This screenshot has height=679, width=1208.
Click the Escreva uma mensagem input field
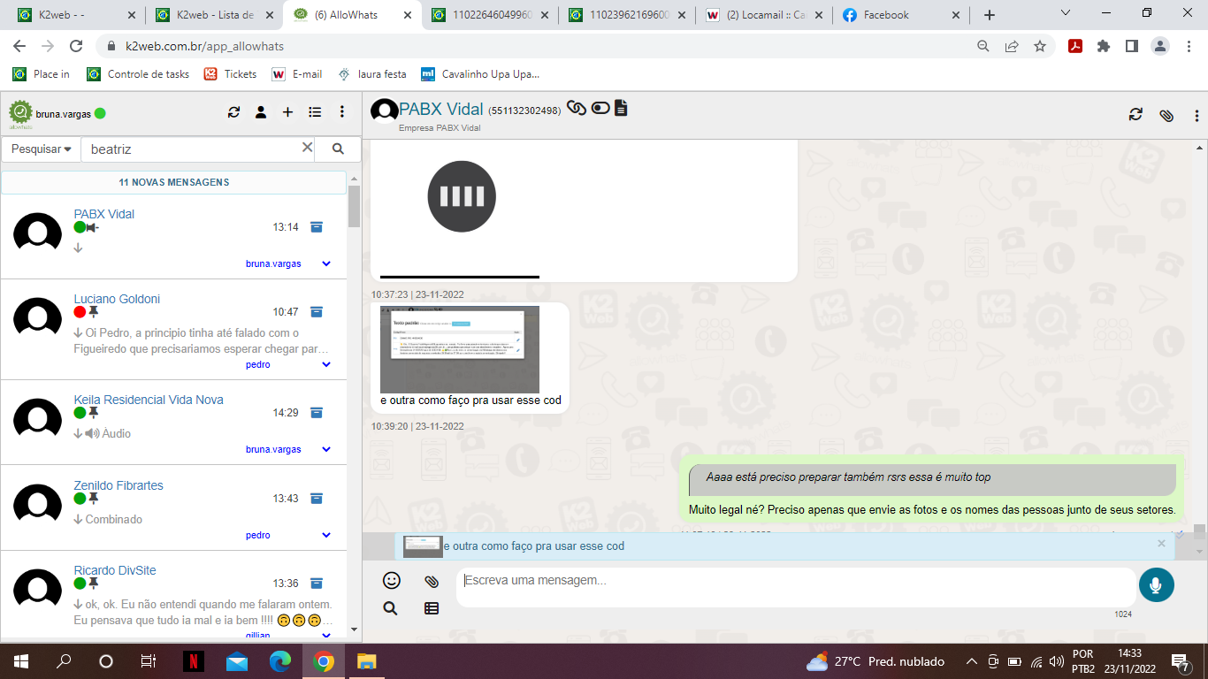794,581
